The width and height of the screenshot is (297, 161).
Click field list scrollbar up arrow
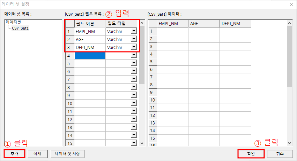[142, 23]
